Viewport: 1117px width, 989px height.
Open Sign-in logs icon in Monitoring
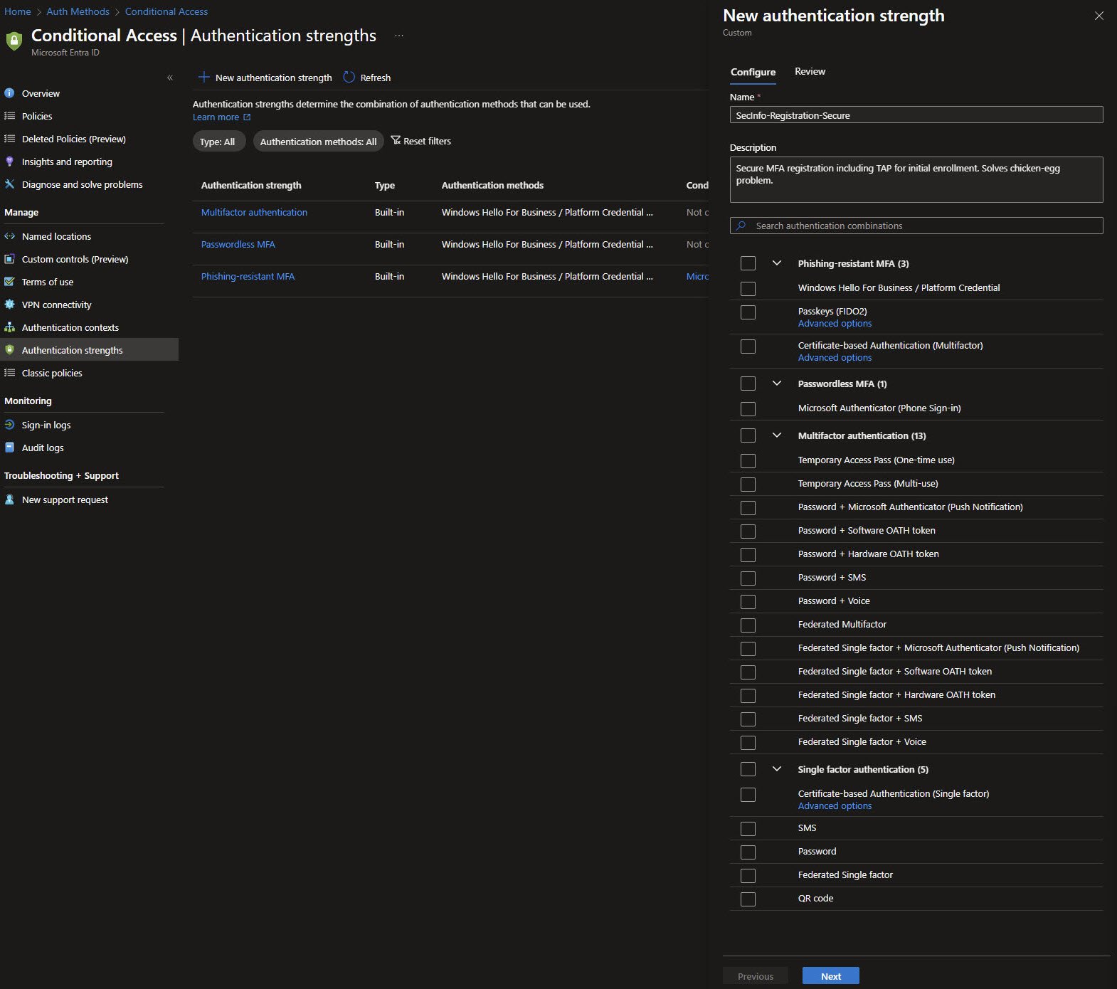tap(9, 425)
